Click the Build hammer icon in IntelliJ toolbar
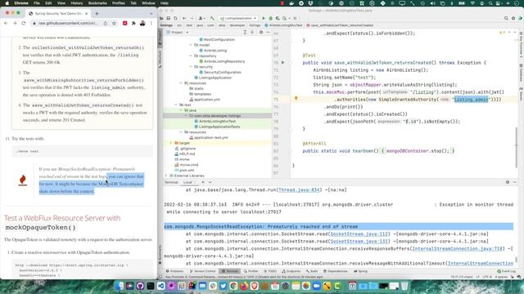This screenshot has width=524, height=294. [x=212, y=18]
